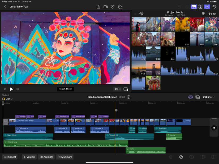Expand the timeline Options menu
The height and width of the screenshot is (164, 219).
(x=209, y=97)
